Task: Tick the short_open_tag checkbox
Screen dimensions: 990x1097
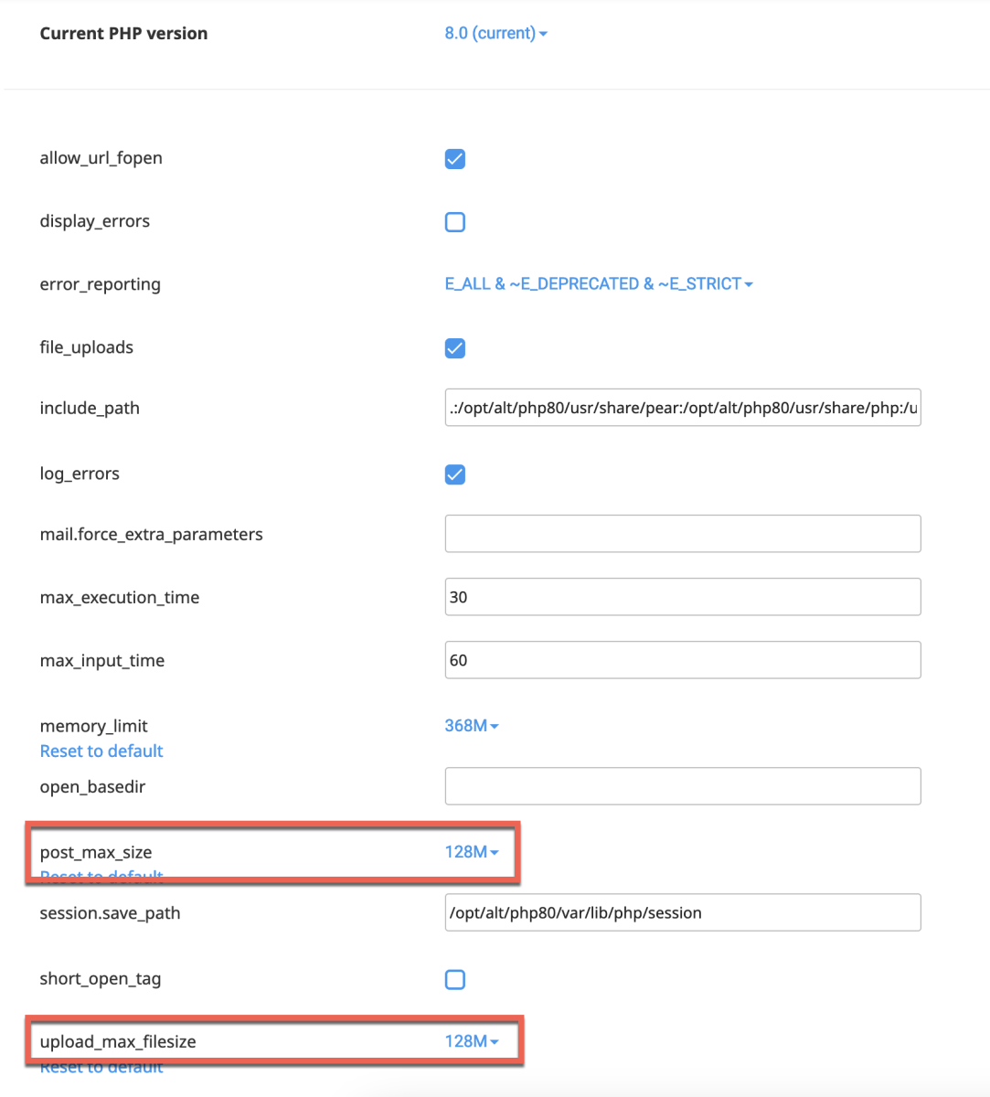Action: (x=454, y=980)
